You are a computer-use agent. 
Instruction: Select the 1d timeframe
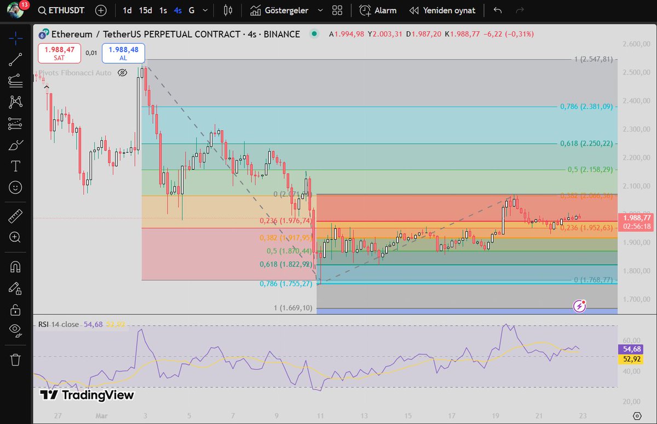click(127, 10)
